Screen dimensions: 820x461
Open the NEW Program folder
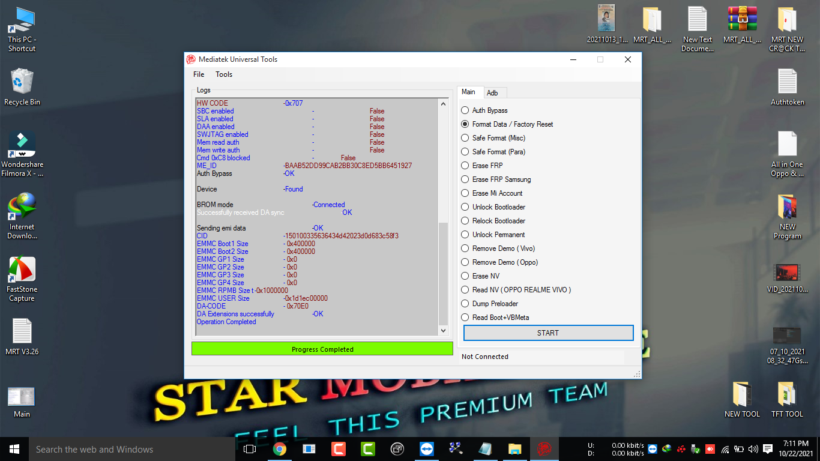pyautogui.click(x=787, y=216)
